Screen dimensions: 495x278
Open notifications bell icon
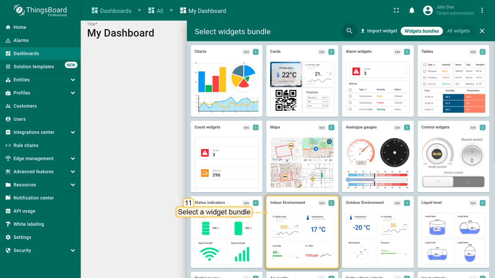[x=412, y=10]
